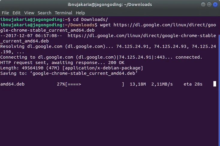This screenshot has width=220, height=146.
Task: Click the 'cd Downloads/' command text
Action: coord(90,19)
